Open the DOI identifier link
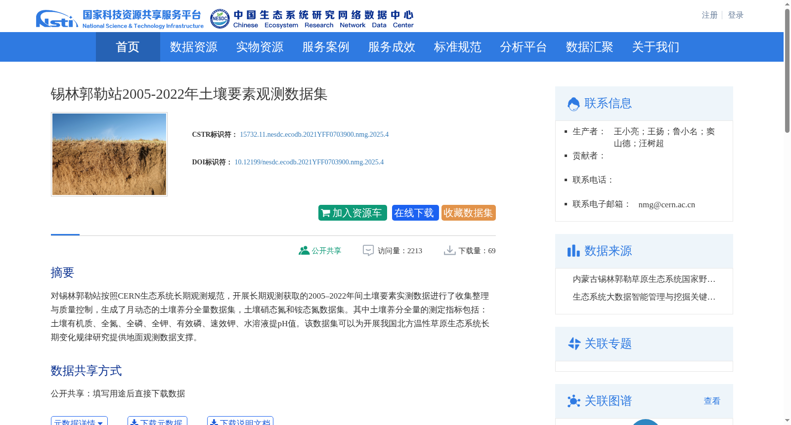This screenshot has width=791, height=425. (309, 162)
